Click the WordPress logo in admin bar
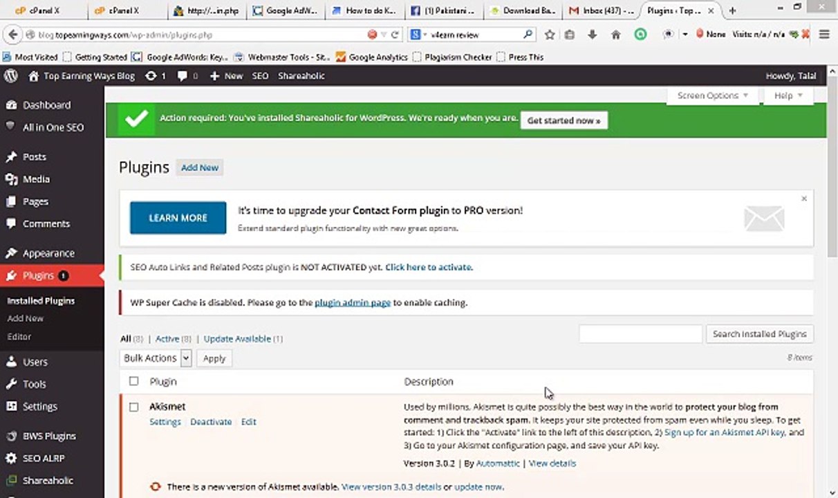Screen dimensions: 838x498 (11, 76)
